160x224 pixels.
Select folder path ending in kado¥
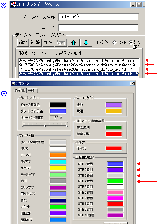tap(79, 61)
